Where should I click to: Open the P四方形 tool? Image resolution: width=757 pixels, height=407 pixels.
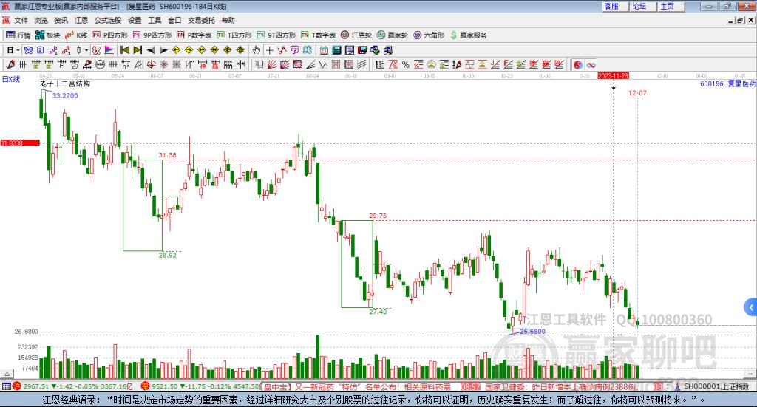(x=110, y=35)
